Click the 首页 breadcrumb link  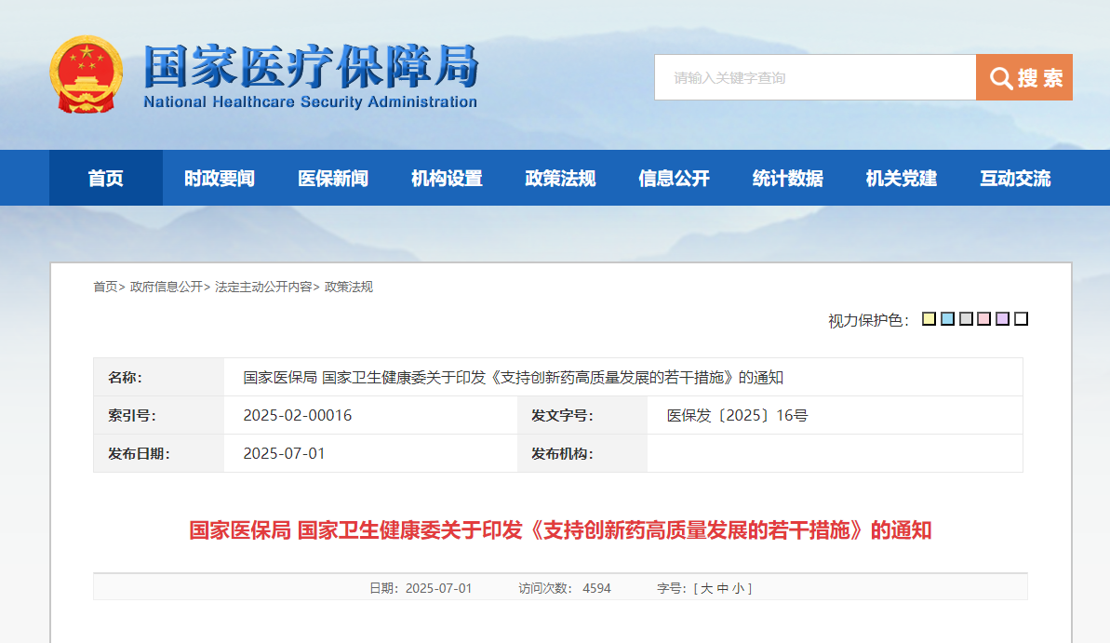click(x=105, y=287)
